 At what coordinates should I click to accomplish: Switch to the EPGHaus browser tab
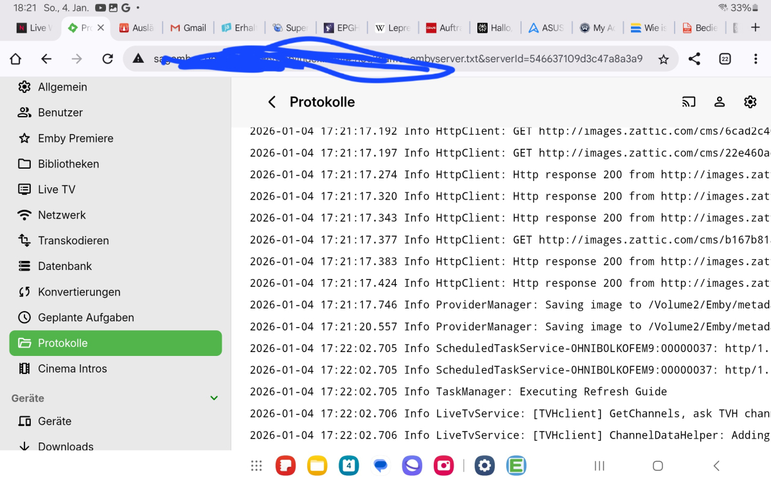tap(341, 28)
